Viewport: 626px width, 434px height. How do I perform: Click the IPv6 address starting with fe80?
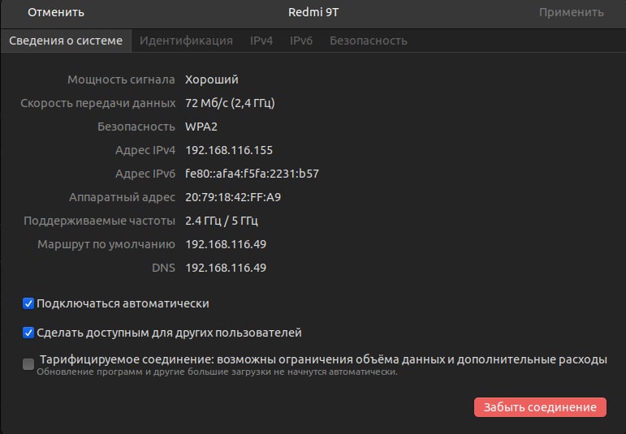click(252, 174)
